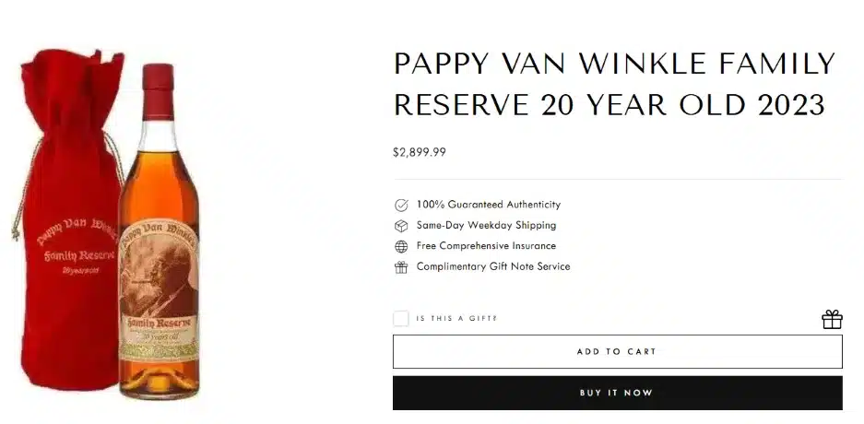Image resolution: width=864 pixels, height=424 pixels.
Task: Click the "Free Comprehensive Insurance" text
Action: [486, 246]
